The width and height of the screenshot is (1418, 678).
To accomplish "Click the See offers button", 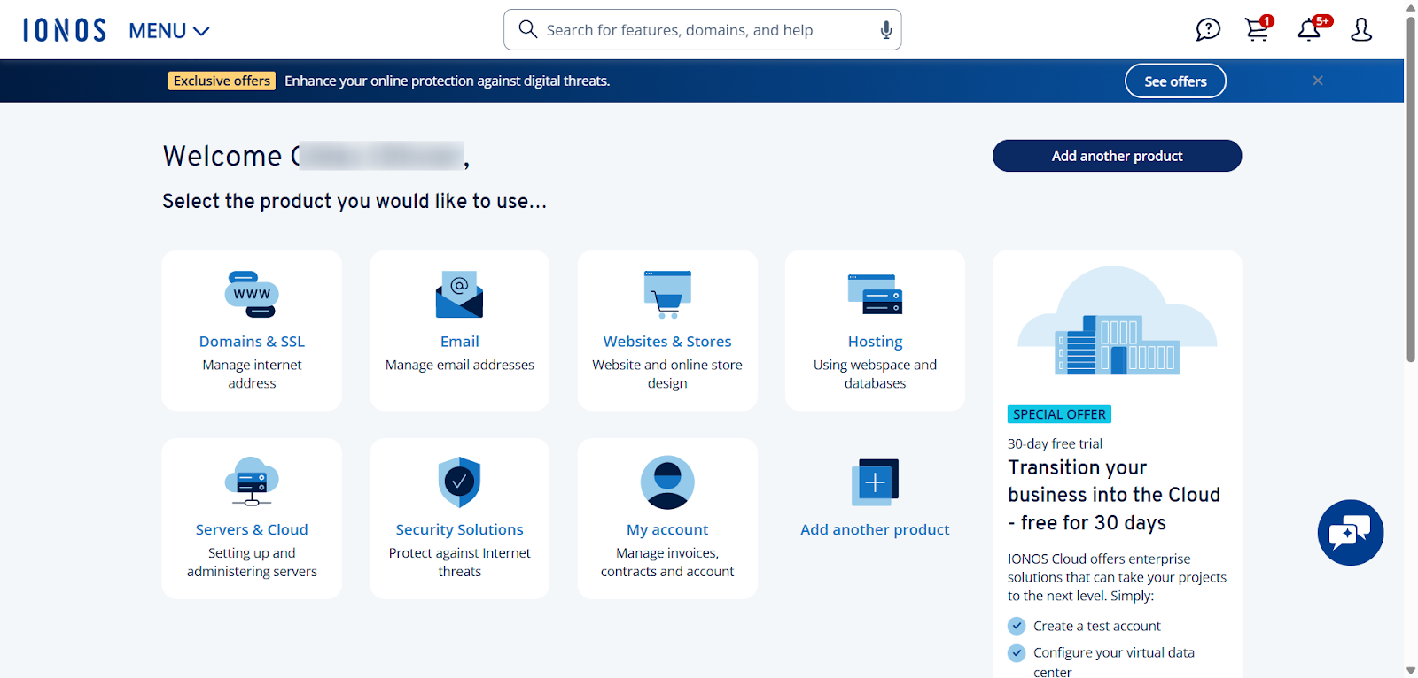I will tap(1175, 81).
